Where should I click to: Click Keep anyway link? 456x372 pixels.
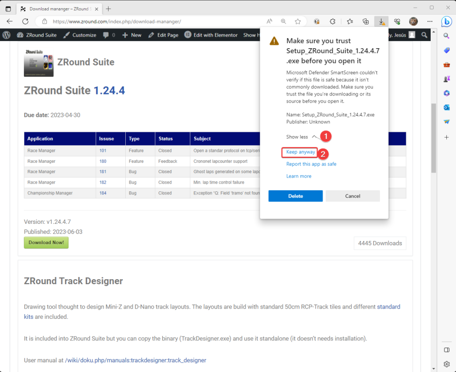coord(300,152)
